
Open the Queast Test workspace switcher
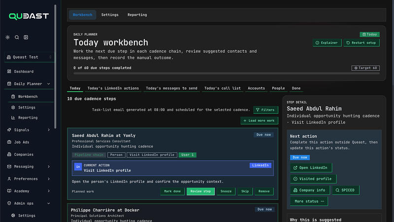29,57
